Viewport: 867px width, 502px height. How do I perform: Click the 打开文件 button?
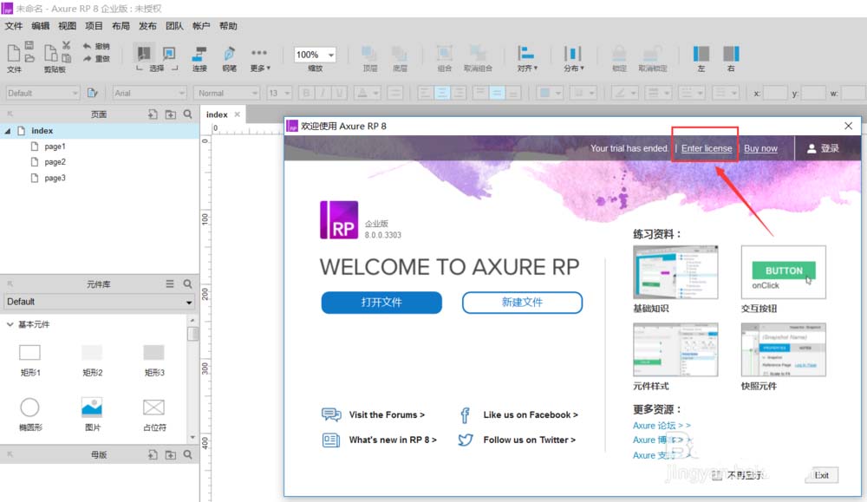[x=381, y=303]
